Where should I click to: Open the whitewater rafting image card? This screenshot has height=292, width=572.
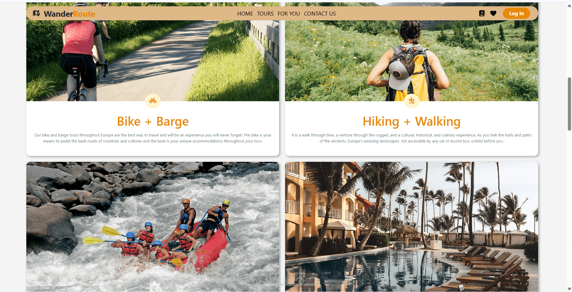[x=153, y=227]
